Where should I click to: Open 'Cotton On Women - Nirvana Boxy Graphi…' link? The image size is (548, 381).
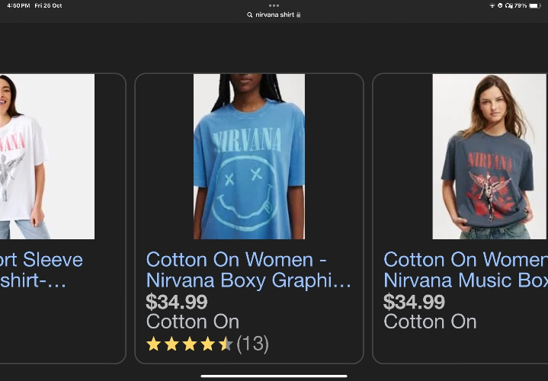pos(248,270)
